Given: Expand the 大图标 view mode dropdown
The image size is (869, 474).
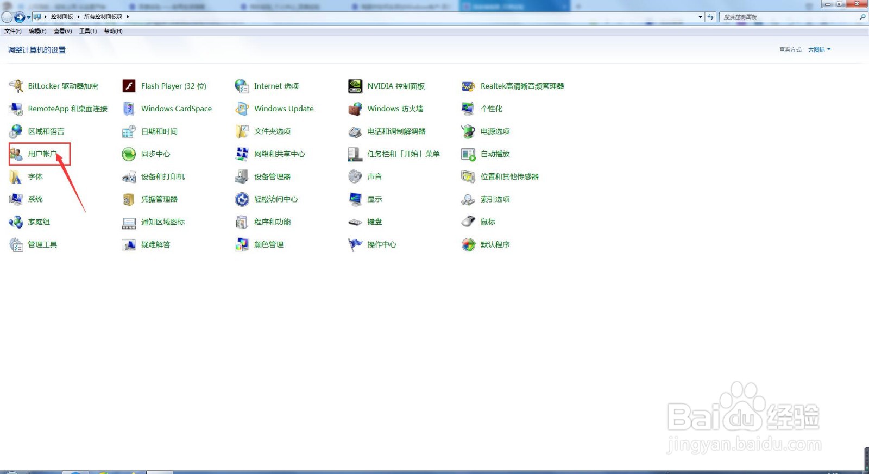Looking at the screenshot, I should point(819,49).
